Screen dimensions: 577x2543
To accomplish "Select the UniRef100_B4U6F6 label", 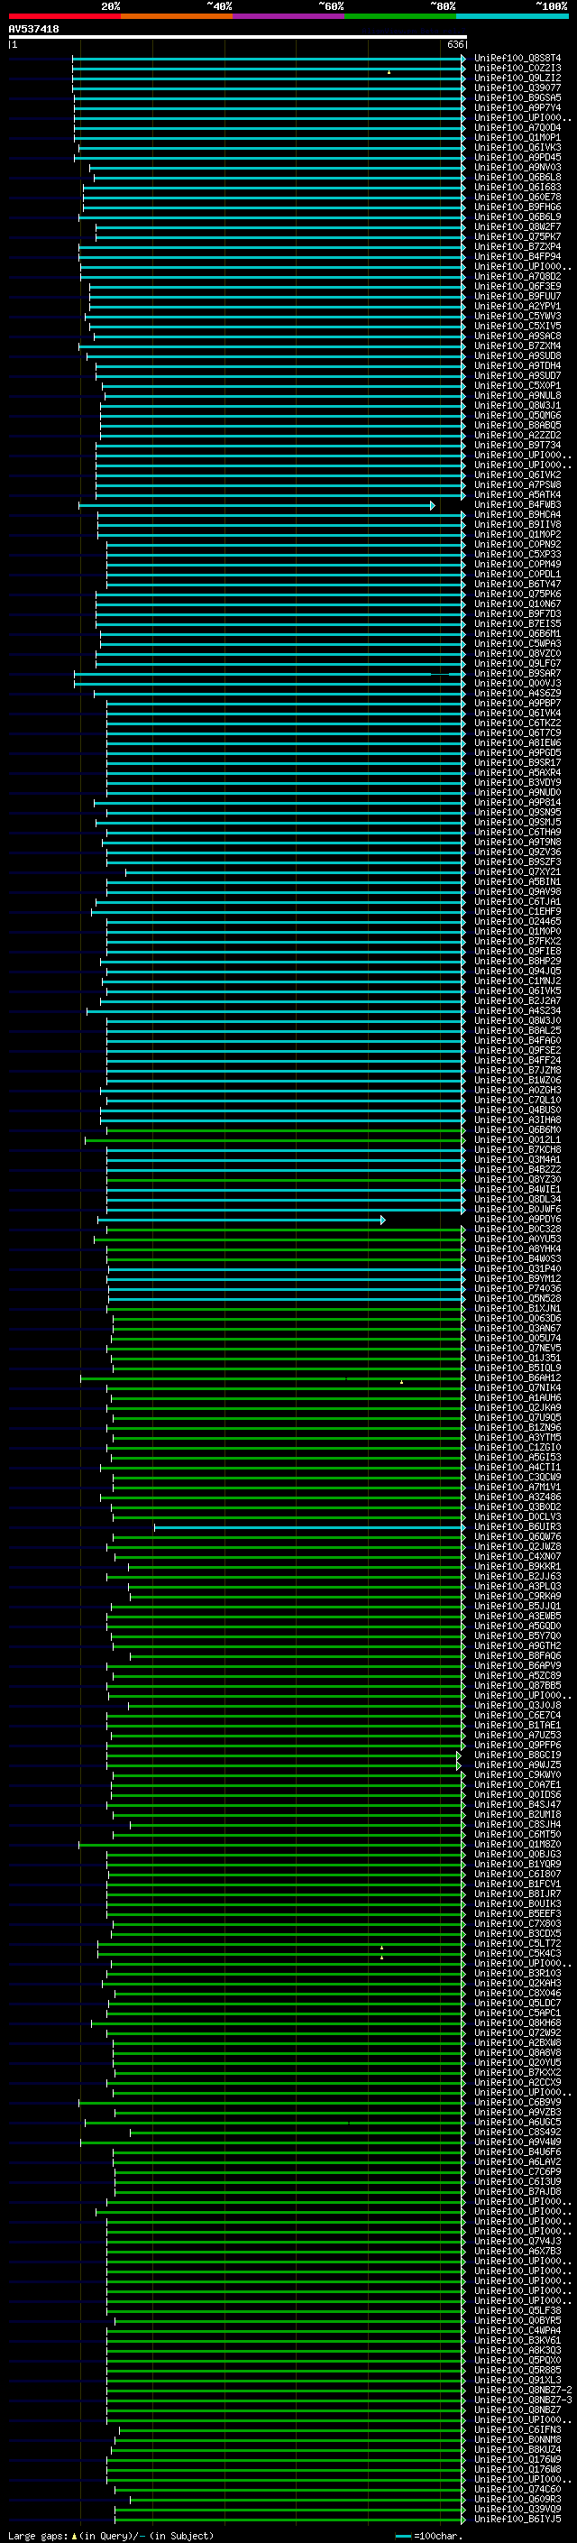I will point(517,2152).
